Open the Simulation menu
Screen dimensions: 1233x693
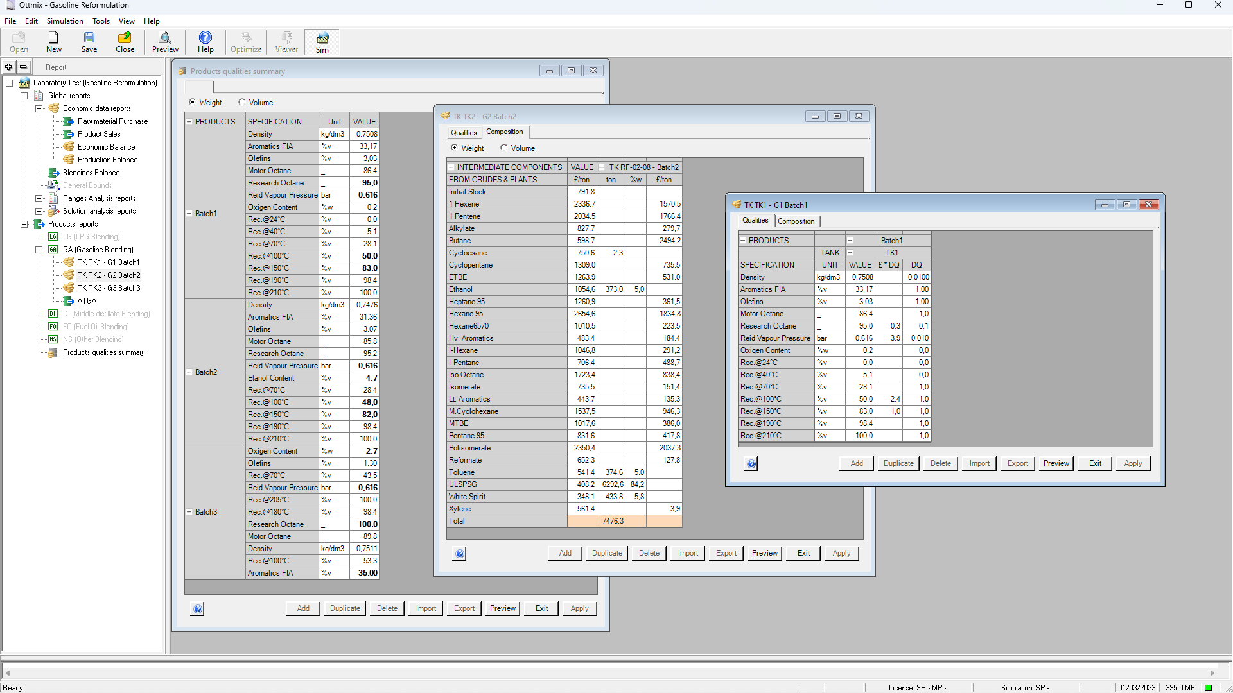(x=65, y=21)
